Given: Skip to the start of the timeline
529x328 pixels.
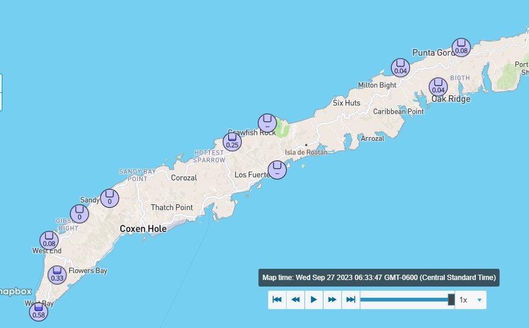Looking at the screenshot, I should 277,300.
